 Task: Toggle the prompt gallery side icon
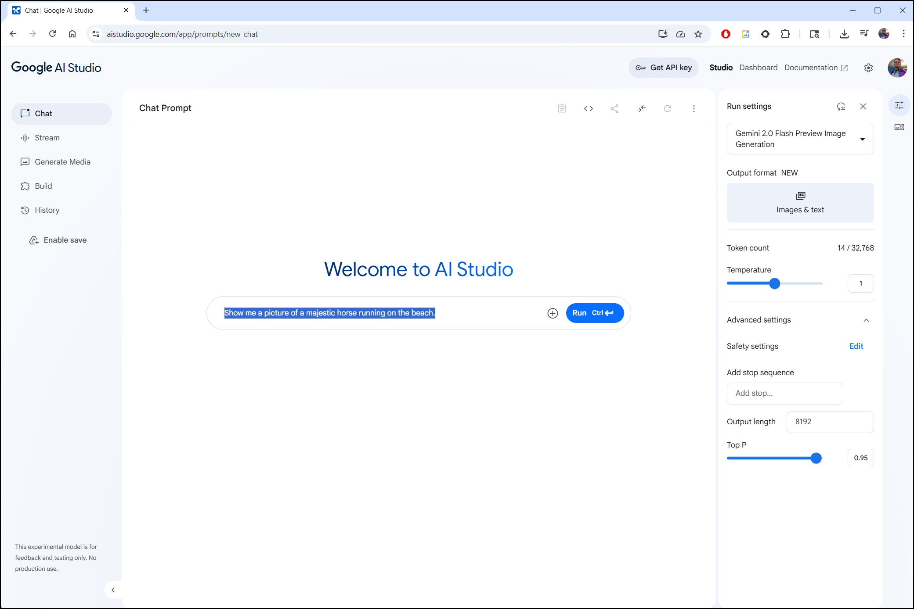[x=899, y=127]
